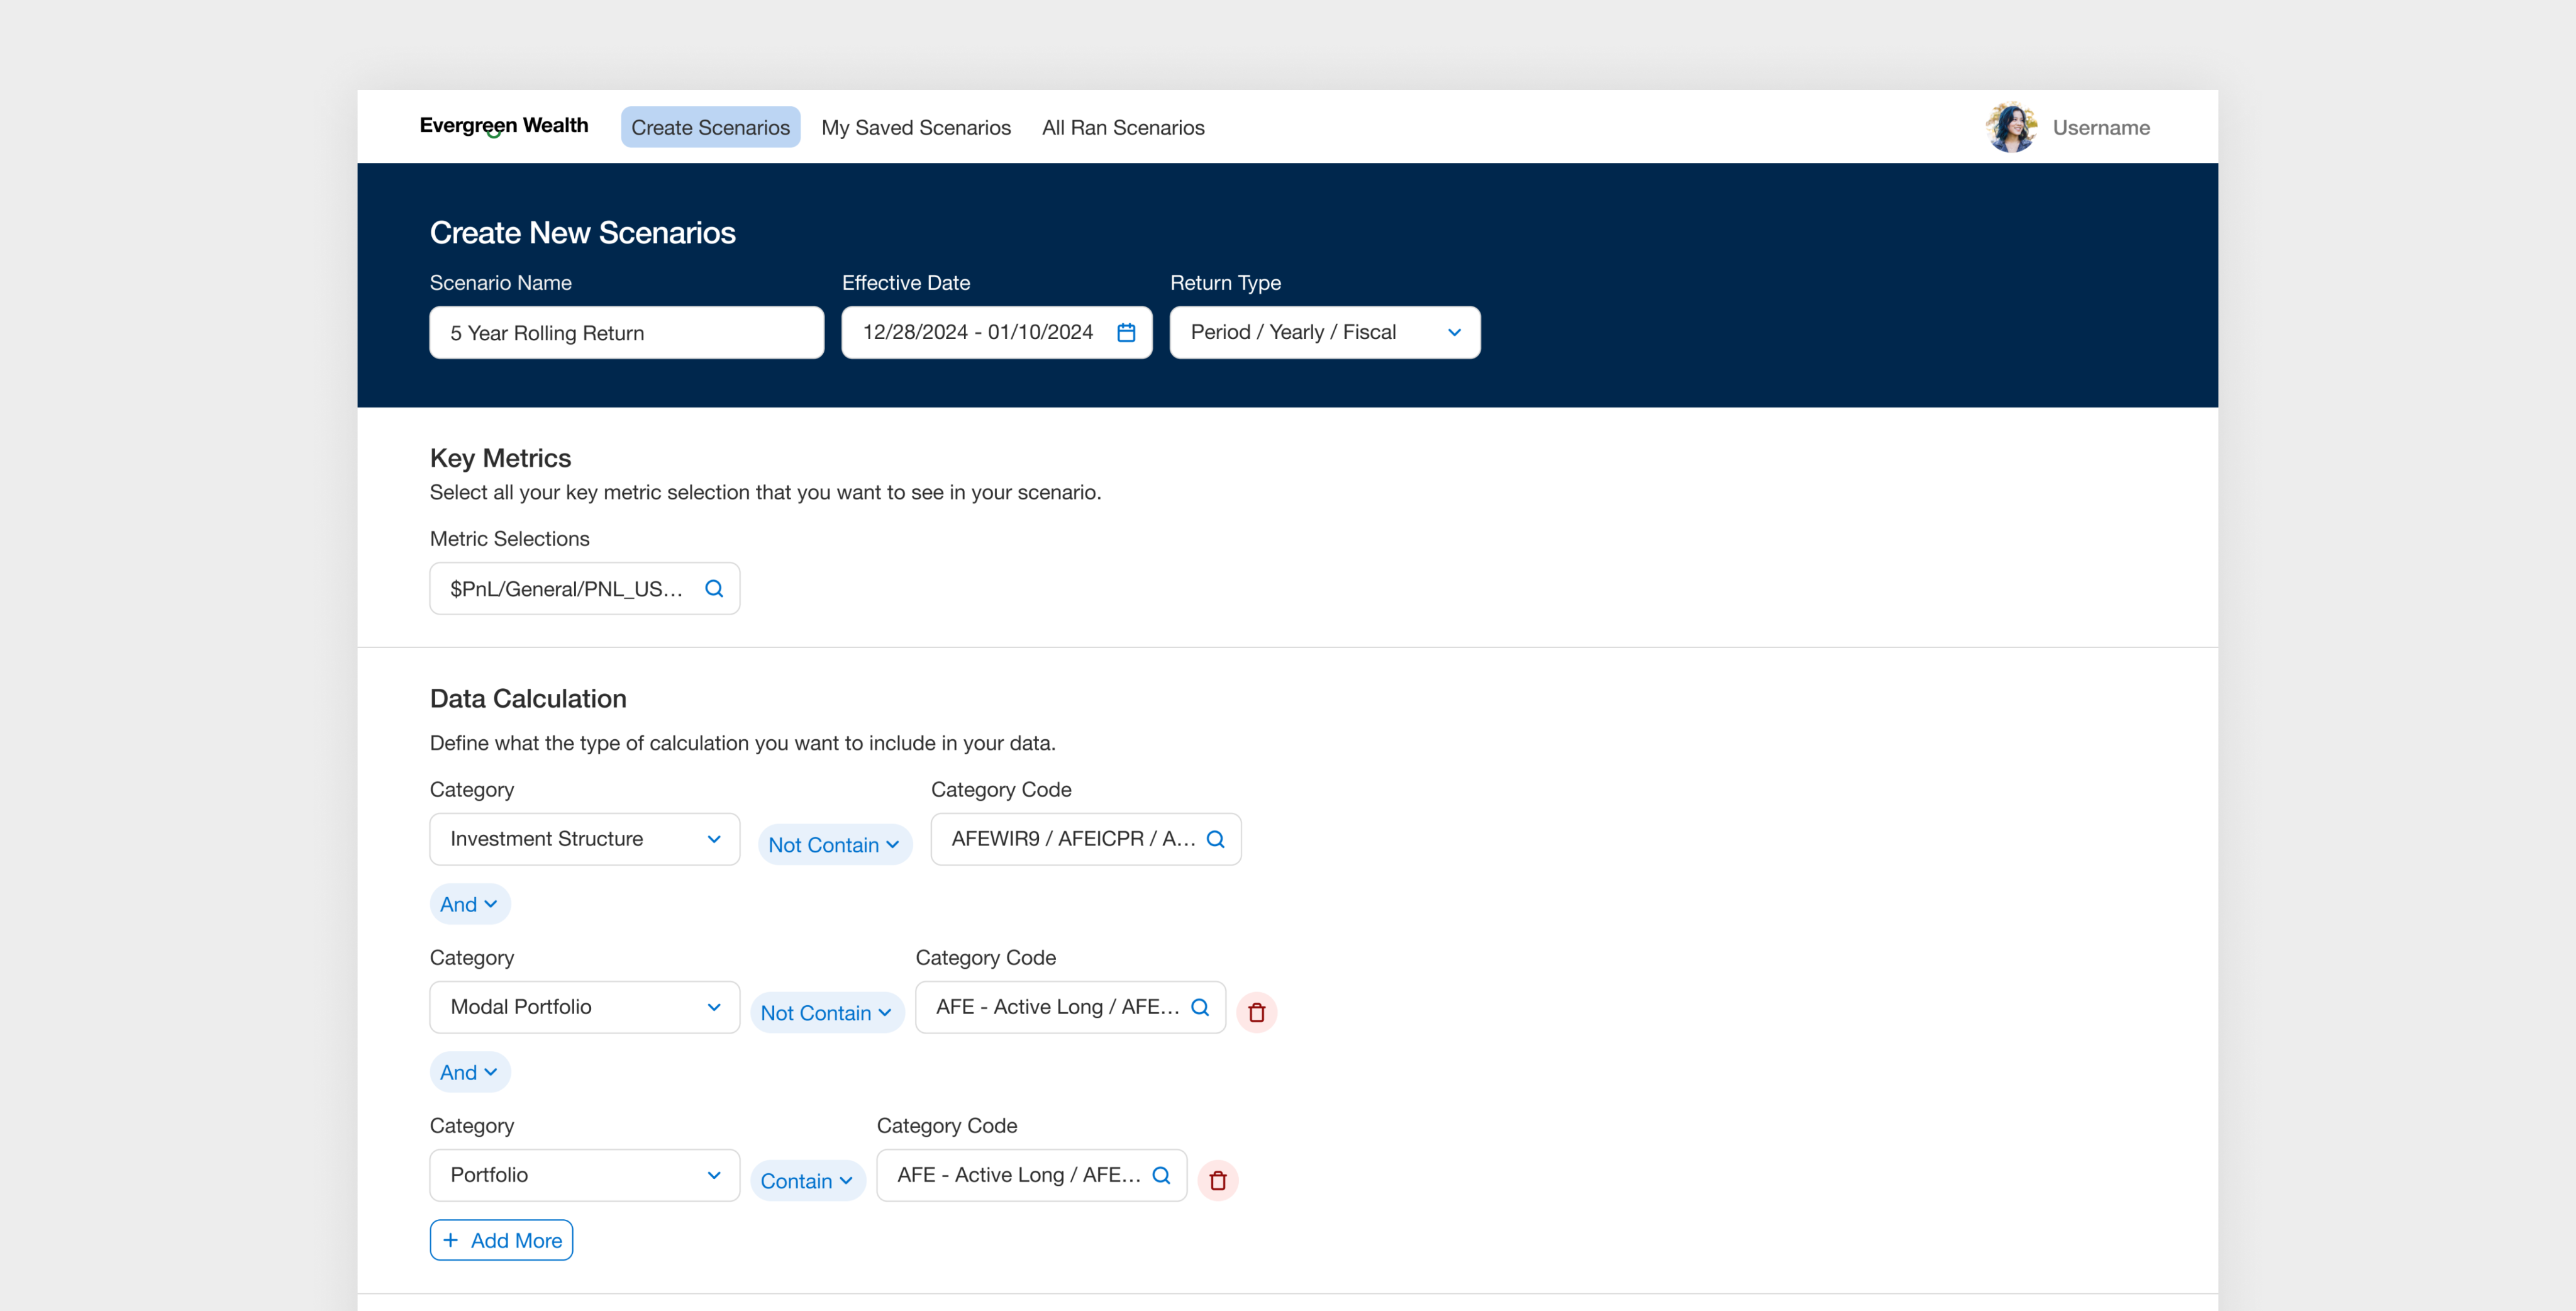Click the Scenario Name input field
The image size is (2576, 1311).
point(626,333)
